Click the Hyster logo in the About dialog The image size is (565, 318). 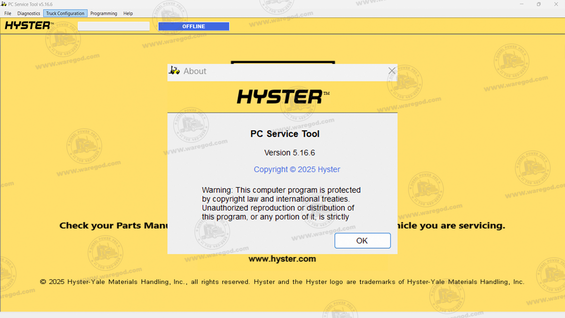[282, 97]
